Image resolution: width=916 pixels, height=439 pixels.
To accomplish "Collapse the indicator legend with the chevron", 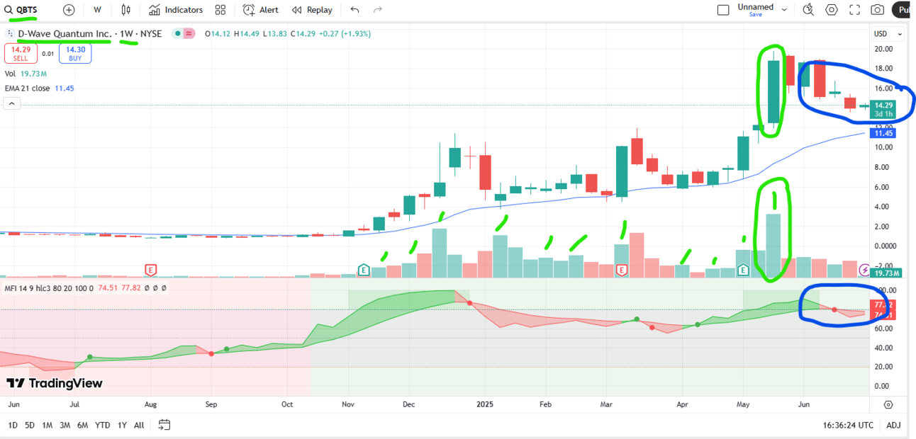I will point(11,103).
